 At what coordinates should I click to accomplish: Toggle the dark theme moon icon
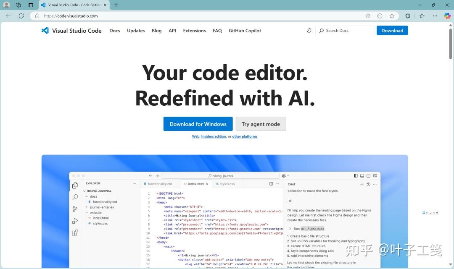tap(309, 30)
